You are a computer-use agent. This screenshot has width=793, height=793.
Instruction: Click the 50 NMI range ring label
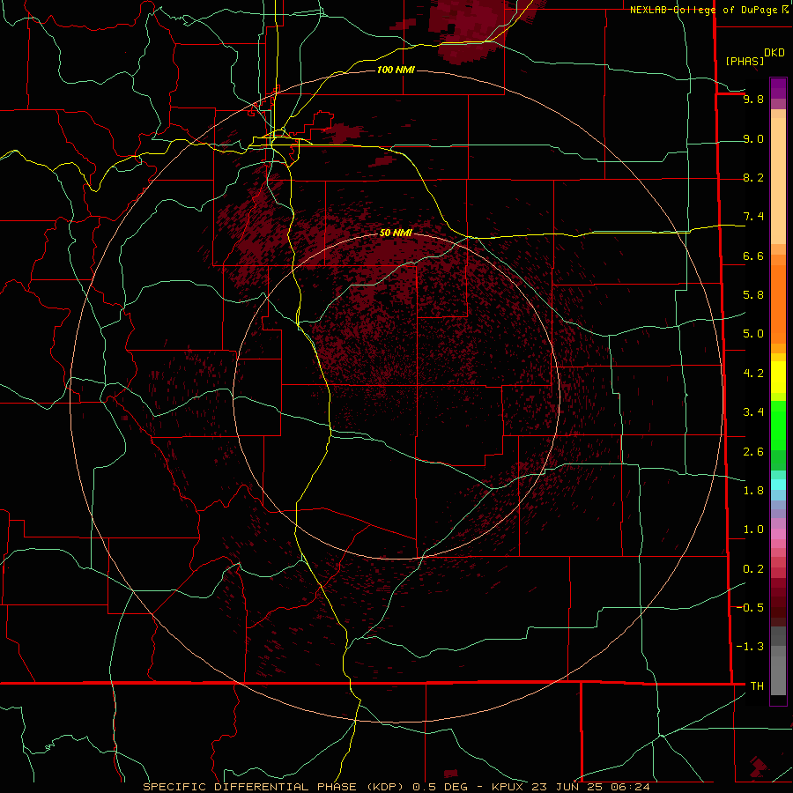coord(396,233)
